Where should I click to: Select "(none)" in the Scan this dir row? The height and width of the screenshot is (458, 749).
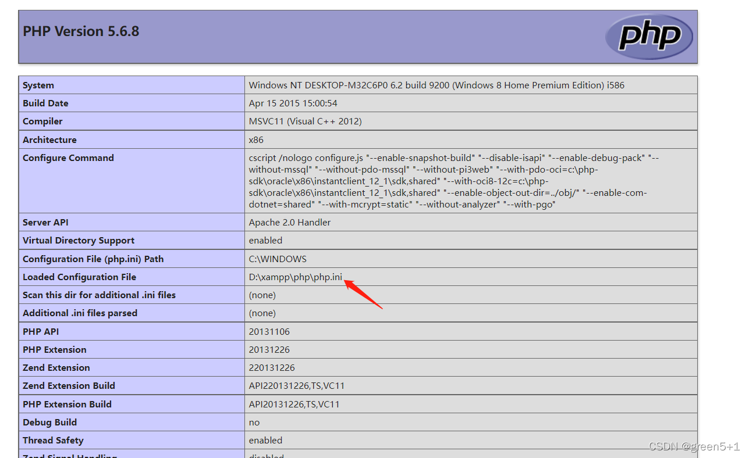tap(262, 295)
